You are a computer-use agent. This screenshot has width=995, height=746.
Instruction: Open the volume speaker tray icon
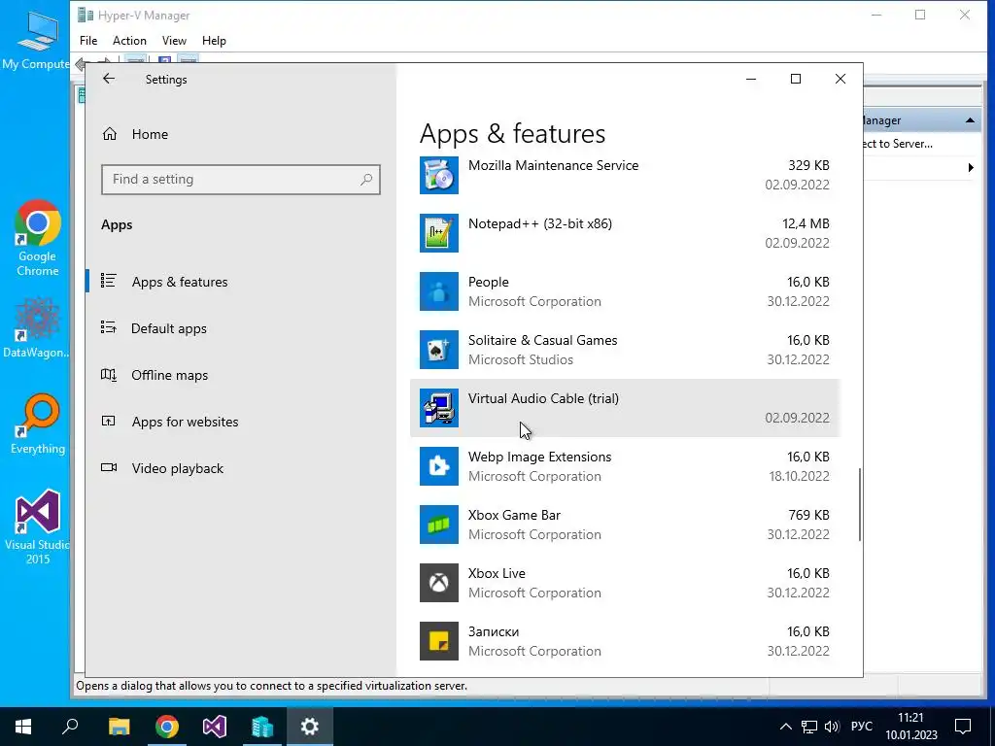pyautogui.click(x=832, y=727)
